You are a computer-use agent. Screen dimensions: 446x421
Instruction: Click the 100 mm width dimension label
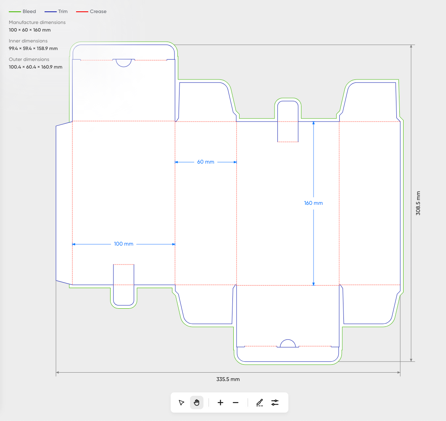point(124,244)
